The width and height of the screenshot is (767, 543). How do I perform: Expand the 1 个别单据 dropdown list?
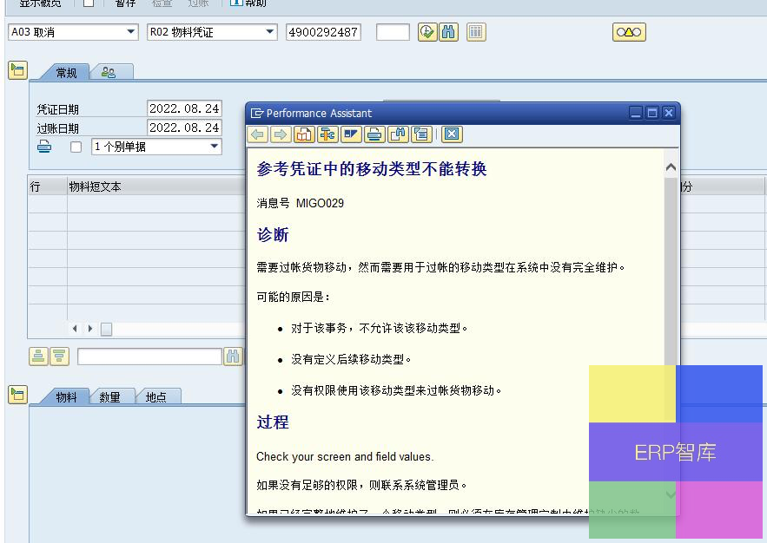click(x=215, y=147)
